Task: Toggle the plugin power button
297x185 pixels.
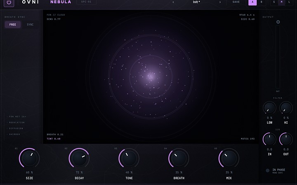Action: coord(9,2)
